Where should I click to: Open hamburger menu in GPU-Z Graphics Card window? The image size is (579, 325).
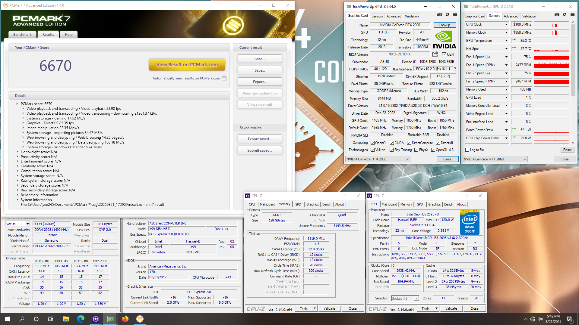pyautogui.click(x=455, y=14)
